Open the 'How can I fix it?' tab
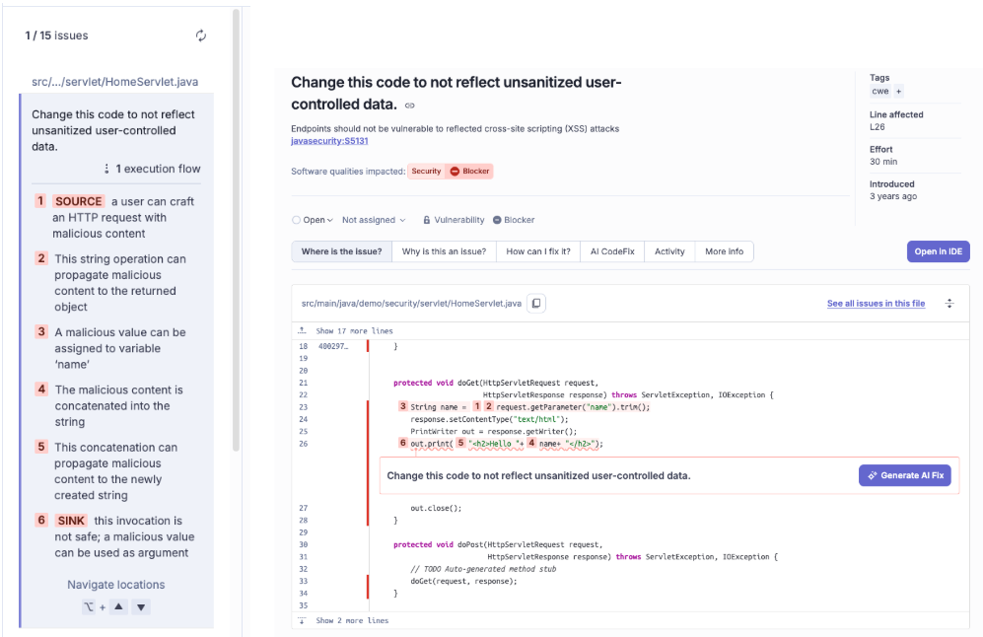The image size is (983, 637). pyautogui.click(x=537, y=251)
